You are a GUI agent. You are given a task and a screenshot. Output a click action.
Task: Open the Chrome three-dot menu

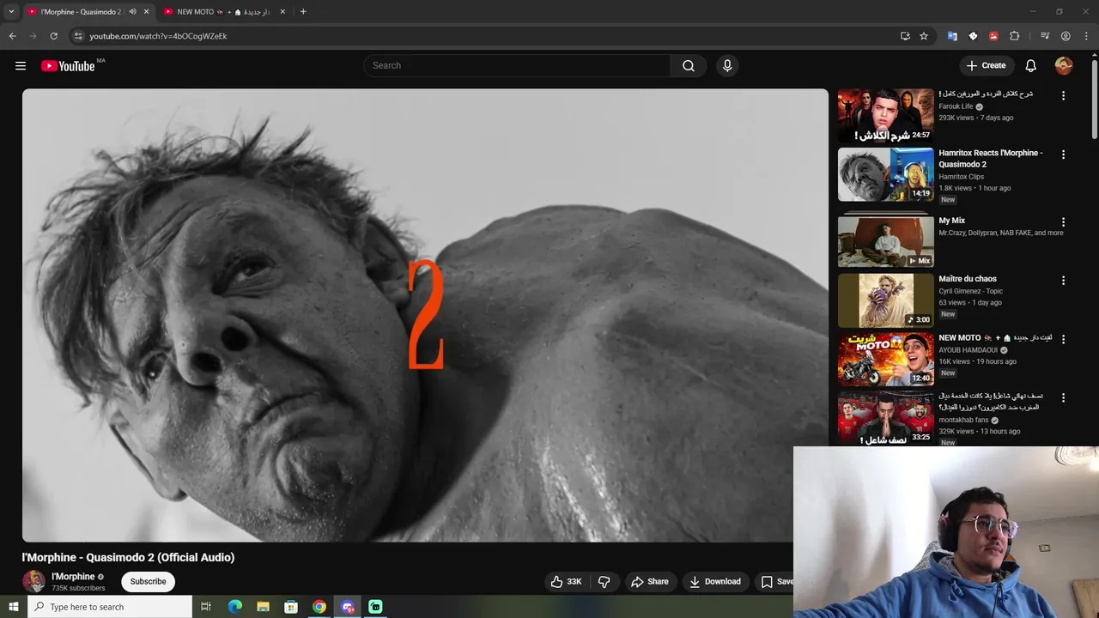1086,36
